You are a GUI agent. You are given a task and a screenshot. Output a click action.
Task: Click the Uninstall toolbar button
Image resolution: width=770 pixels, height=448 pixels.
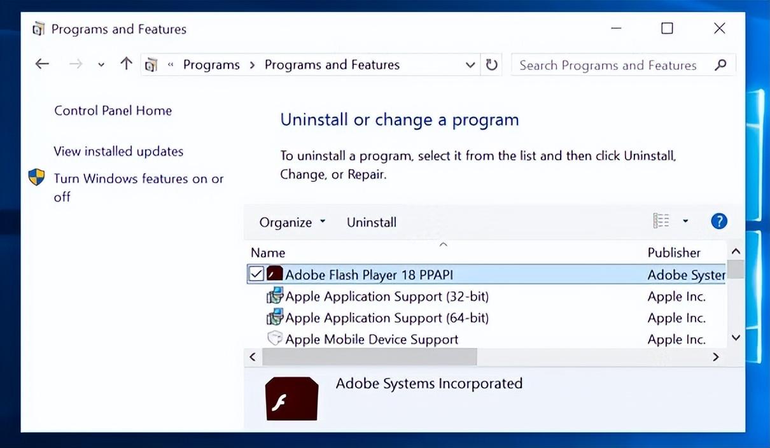click(372, 222)
